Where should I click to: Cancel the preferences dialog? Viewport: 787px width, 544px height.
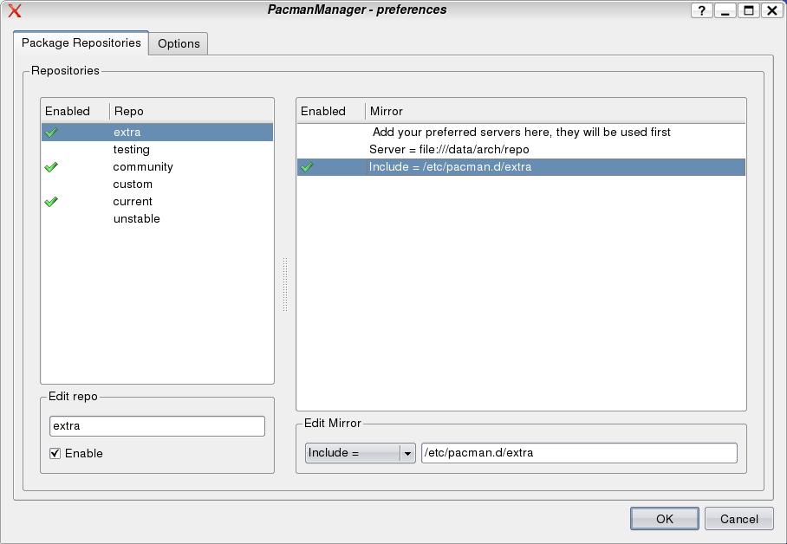pos(738,519)
